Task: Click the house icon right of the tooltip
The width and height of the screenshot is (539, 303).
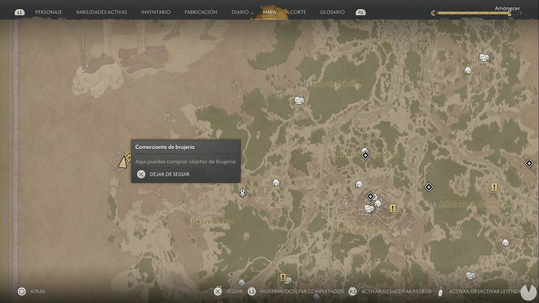Action: pos(276,183)
